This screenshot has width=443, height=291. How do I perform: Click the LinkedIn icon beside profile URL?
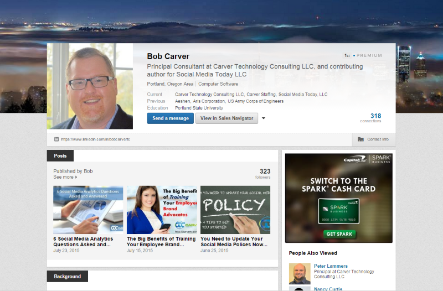coord(56,139)
